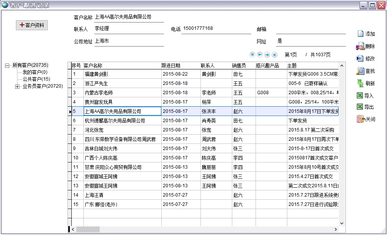Image resolution: width=387 pixels, height=235 pixels.
Task: Select 我的客户(0) in the tree
Action: click(x=35, y=72)
